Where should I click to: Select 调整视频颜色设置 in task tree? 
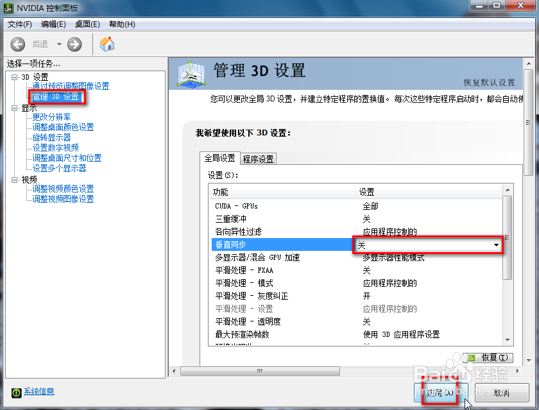[63, 189]
